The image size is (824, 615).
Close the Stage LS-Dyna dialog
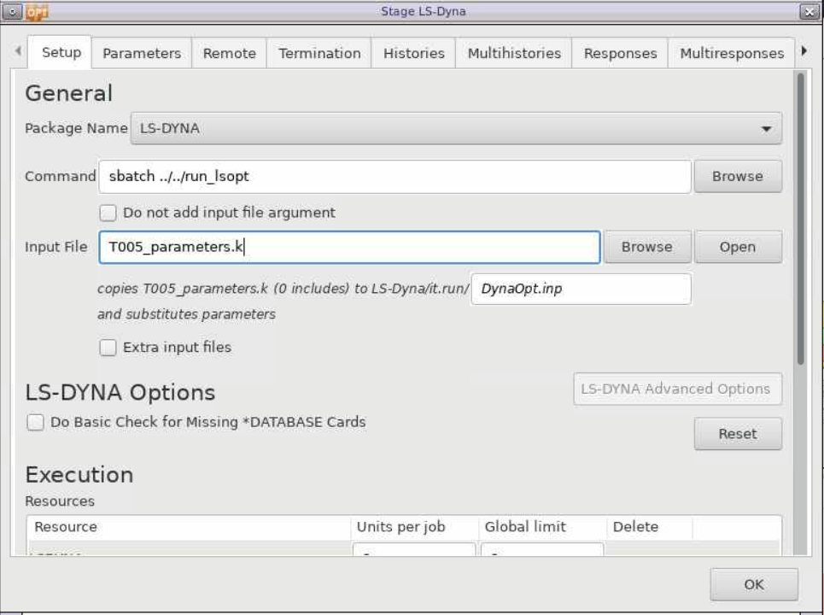[x=809, y=11]
